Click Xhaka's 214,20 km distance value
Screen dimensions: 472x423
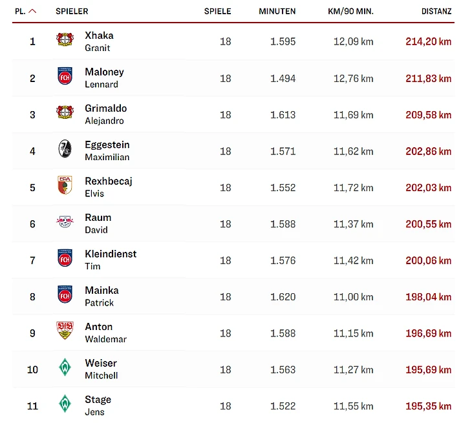(428, 41)
